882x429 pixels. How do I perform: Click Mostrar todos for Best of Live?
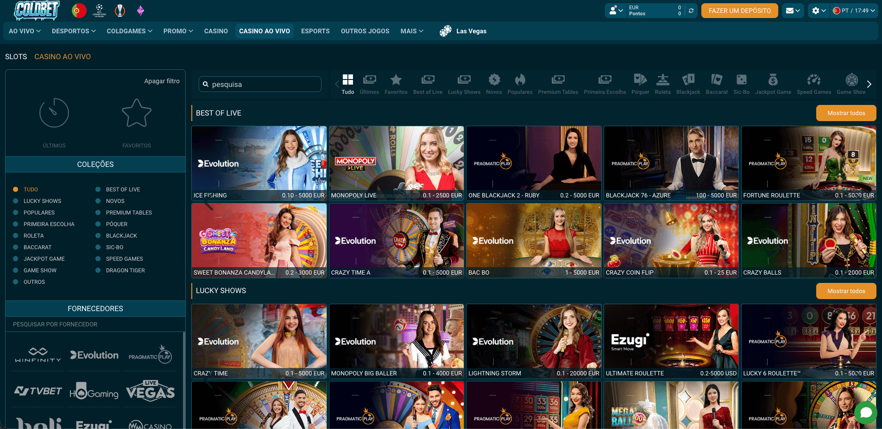[x=846, y=113]
